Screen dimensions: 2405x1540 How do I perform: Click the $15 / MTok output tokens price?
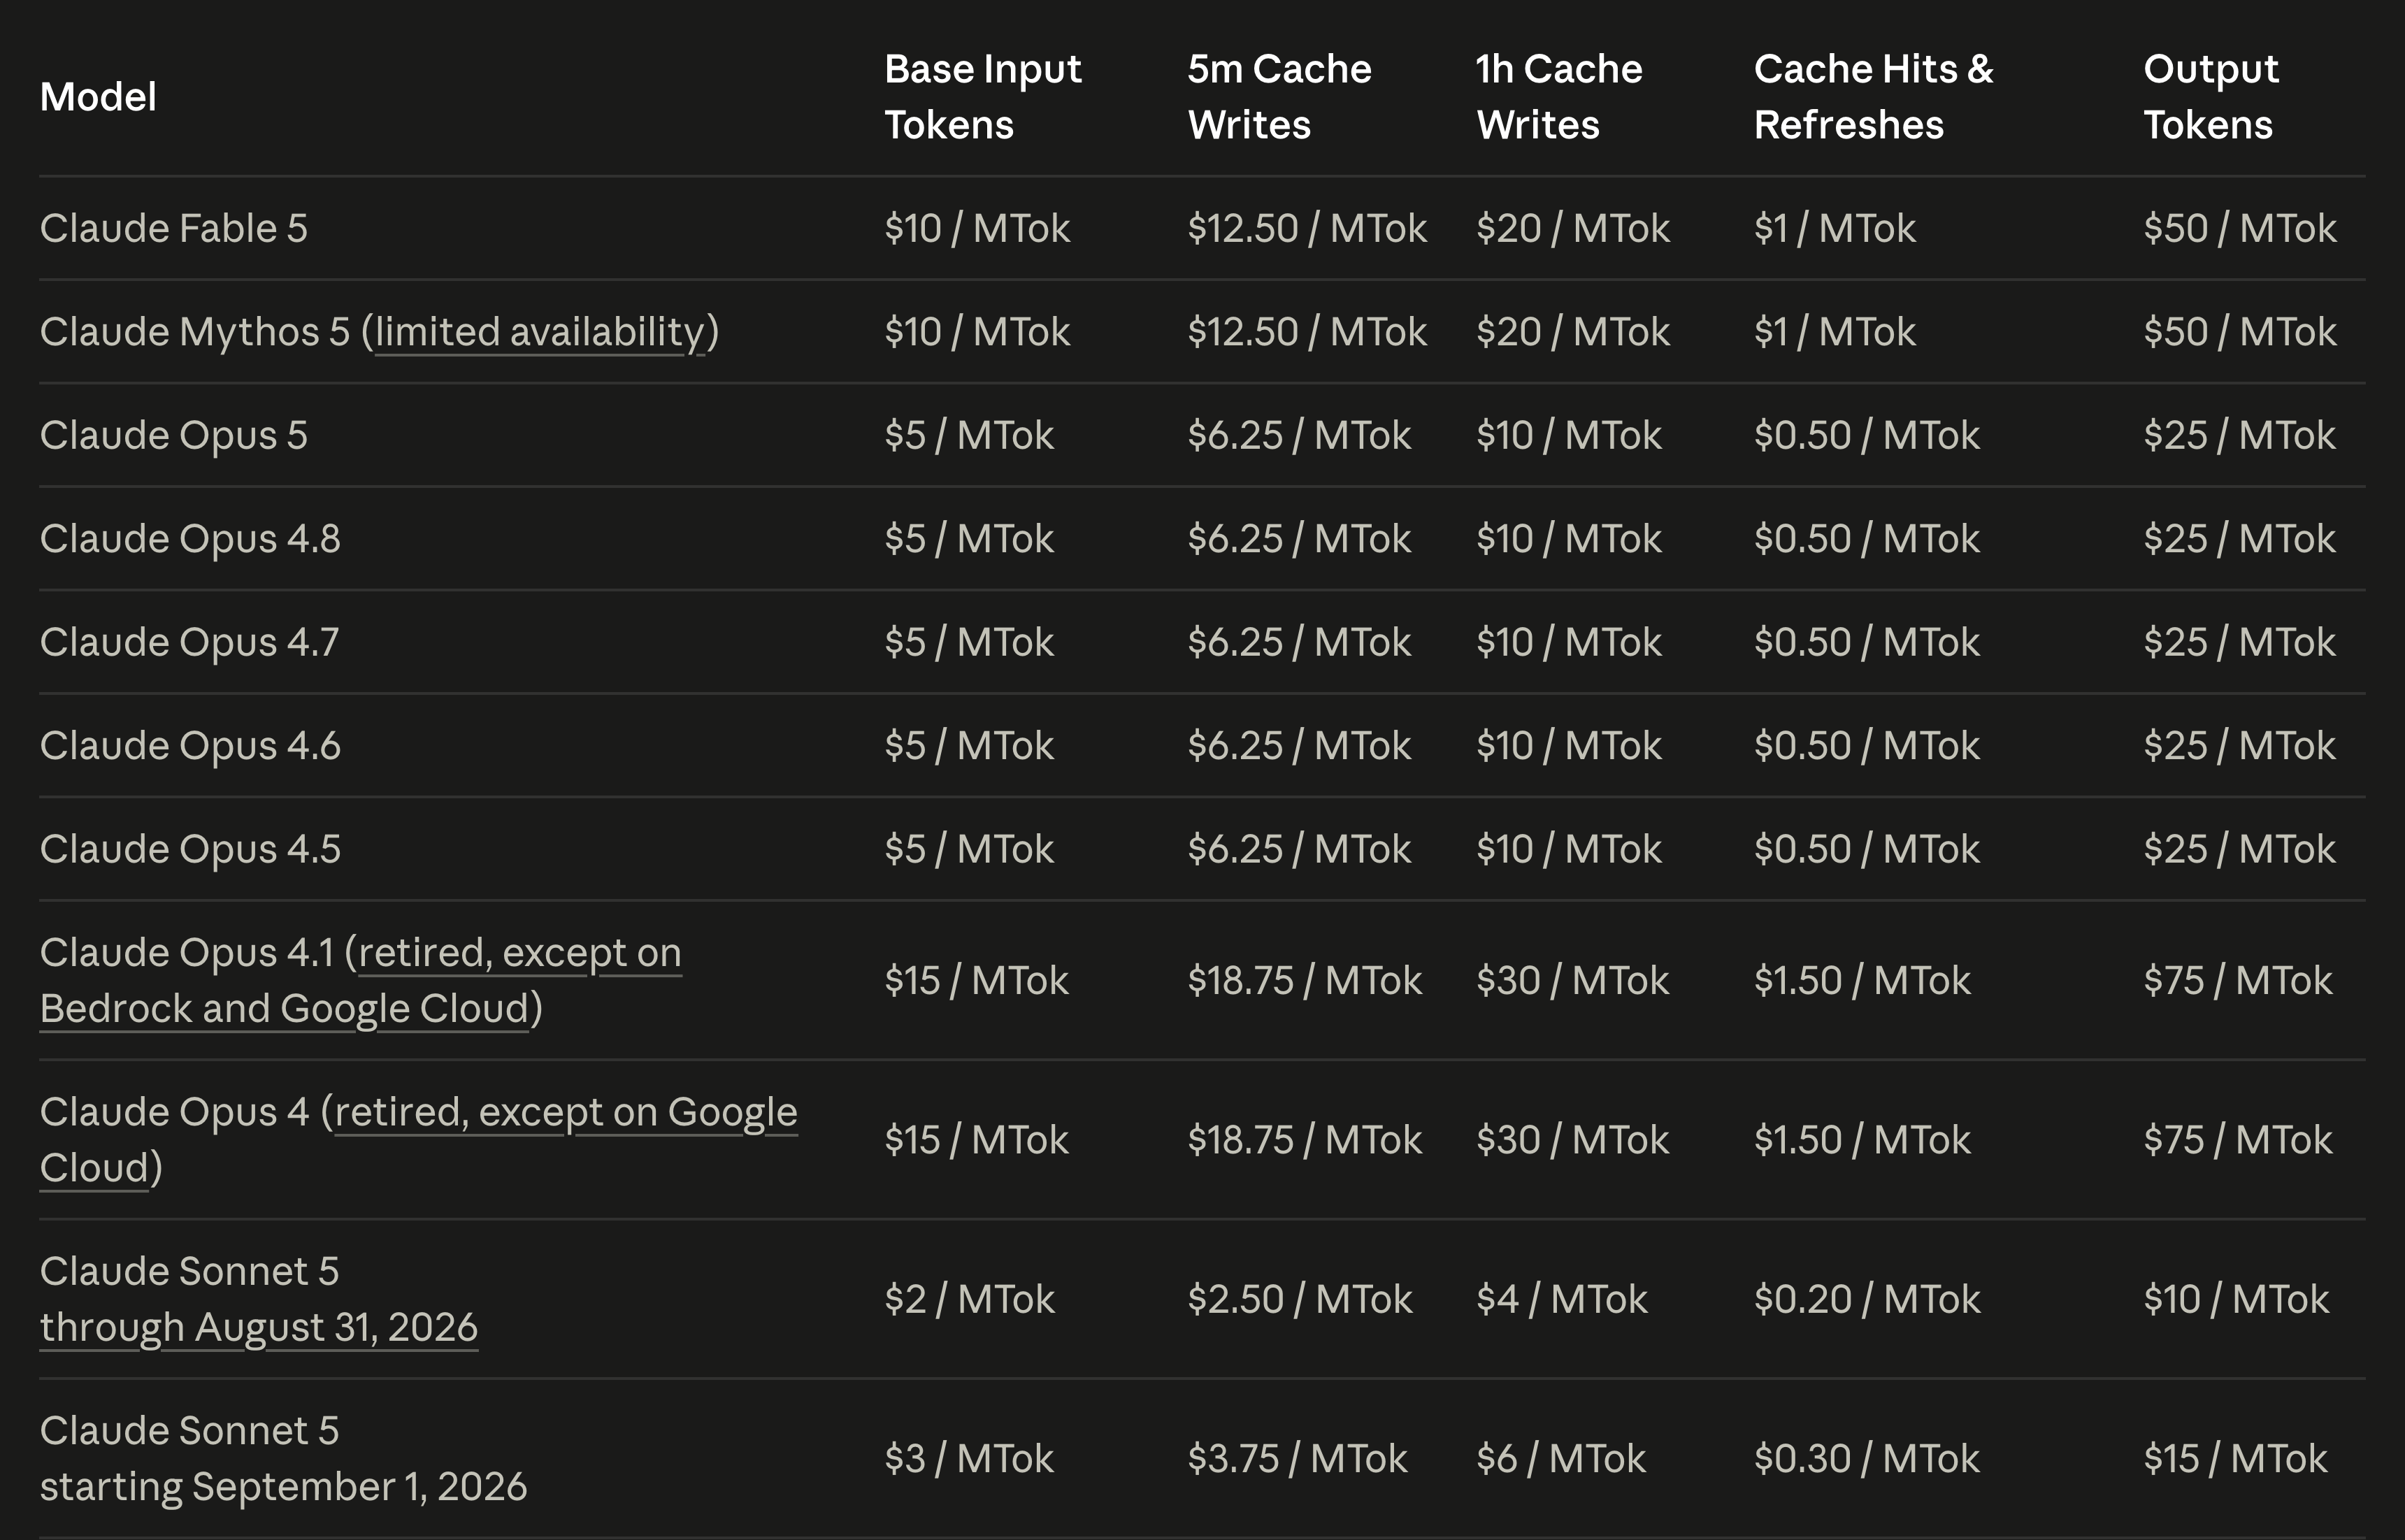coord(2235,1459)
